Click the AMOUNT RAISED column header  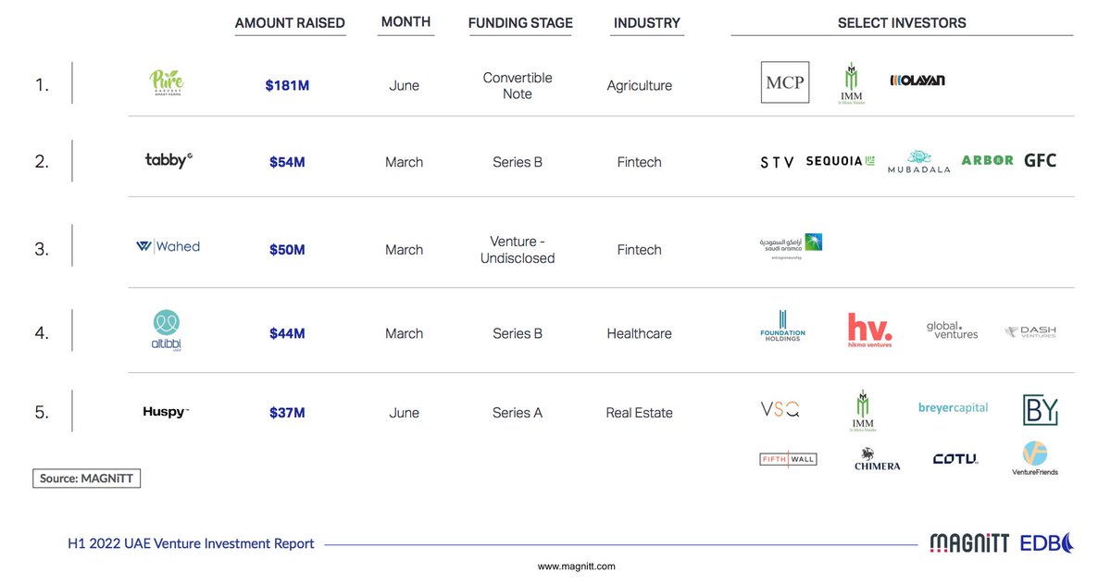coord(290,23)
